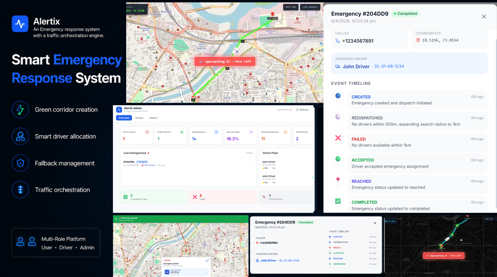Select the ACCEPTED green dot timeline marker
497x277 pixels.
point(338,159)
